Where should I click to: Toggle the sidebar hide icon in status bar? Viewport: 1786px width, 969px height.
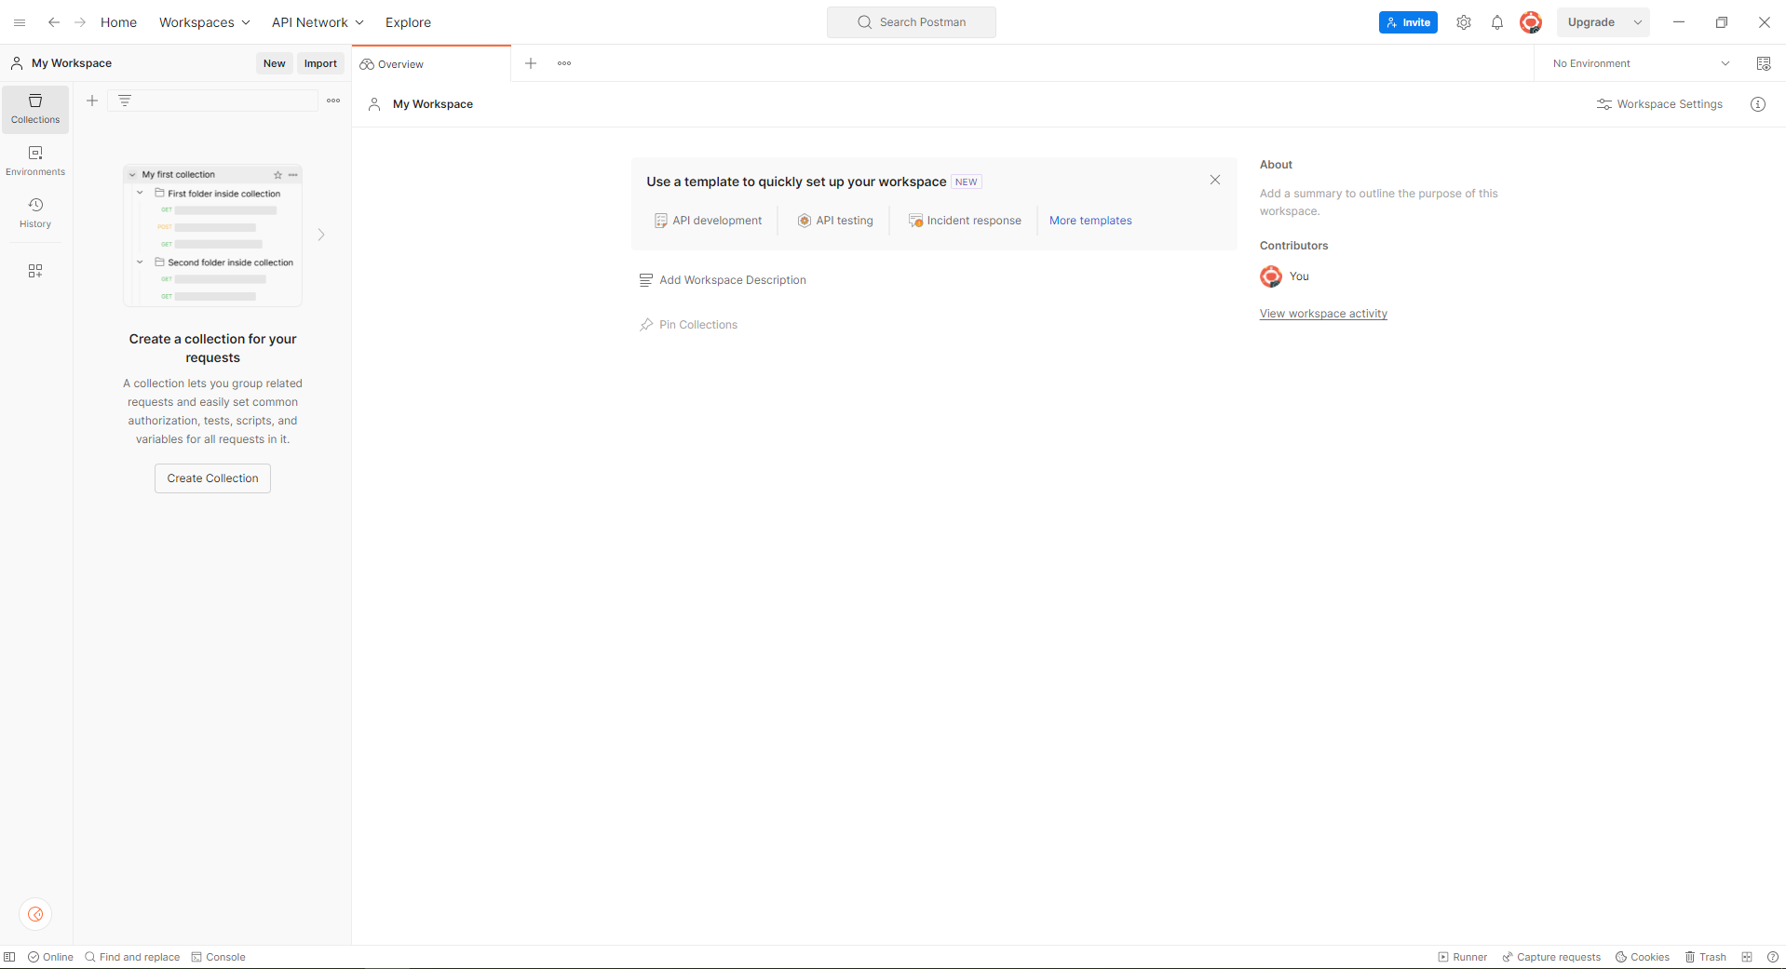9,957
